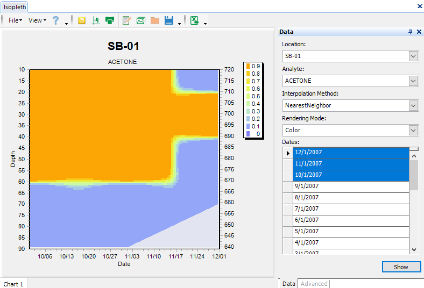Click the green printer icon
Image resolution: width=424 pixels, height=288 pixels.
pyautogui.click(x=110, y=20)
